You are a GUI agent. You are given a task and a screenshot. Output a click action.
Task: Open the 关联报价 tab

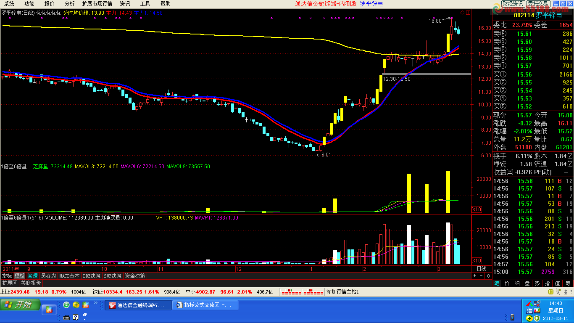[x=31, y=283]
